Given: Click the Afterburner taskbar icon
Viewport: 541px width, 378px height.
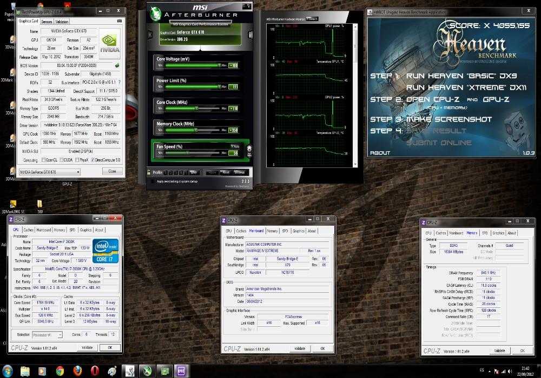Looking at the screenshot, I should click(147, 371).
